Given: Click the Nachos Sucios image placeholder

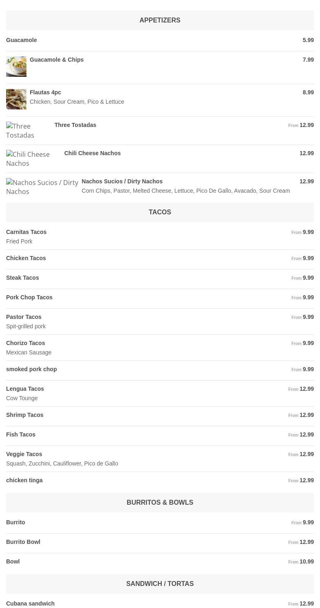Looking at the screenshot, I should [42, 187].
